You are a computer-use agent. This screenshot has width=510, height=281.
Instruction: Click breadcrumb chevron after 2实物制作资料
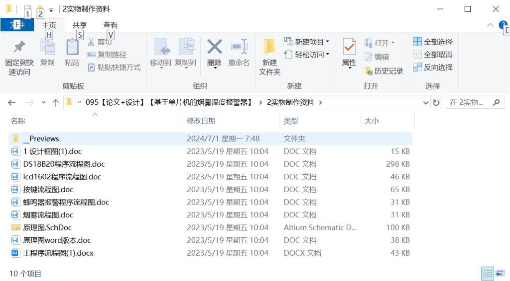point(321,102)
